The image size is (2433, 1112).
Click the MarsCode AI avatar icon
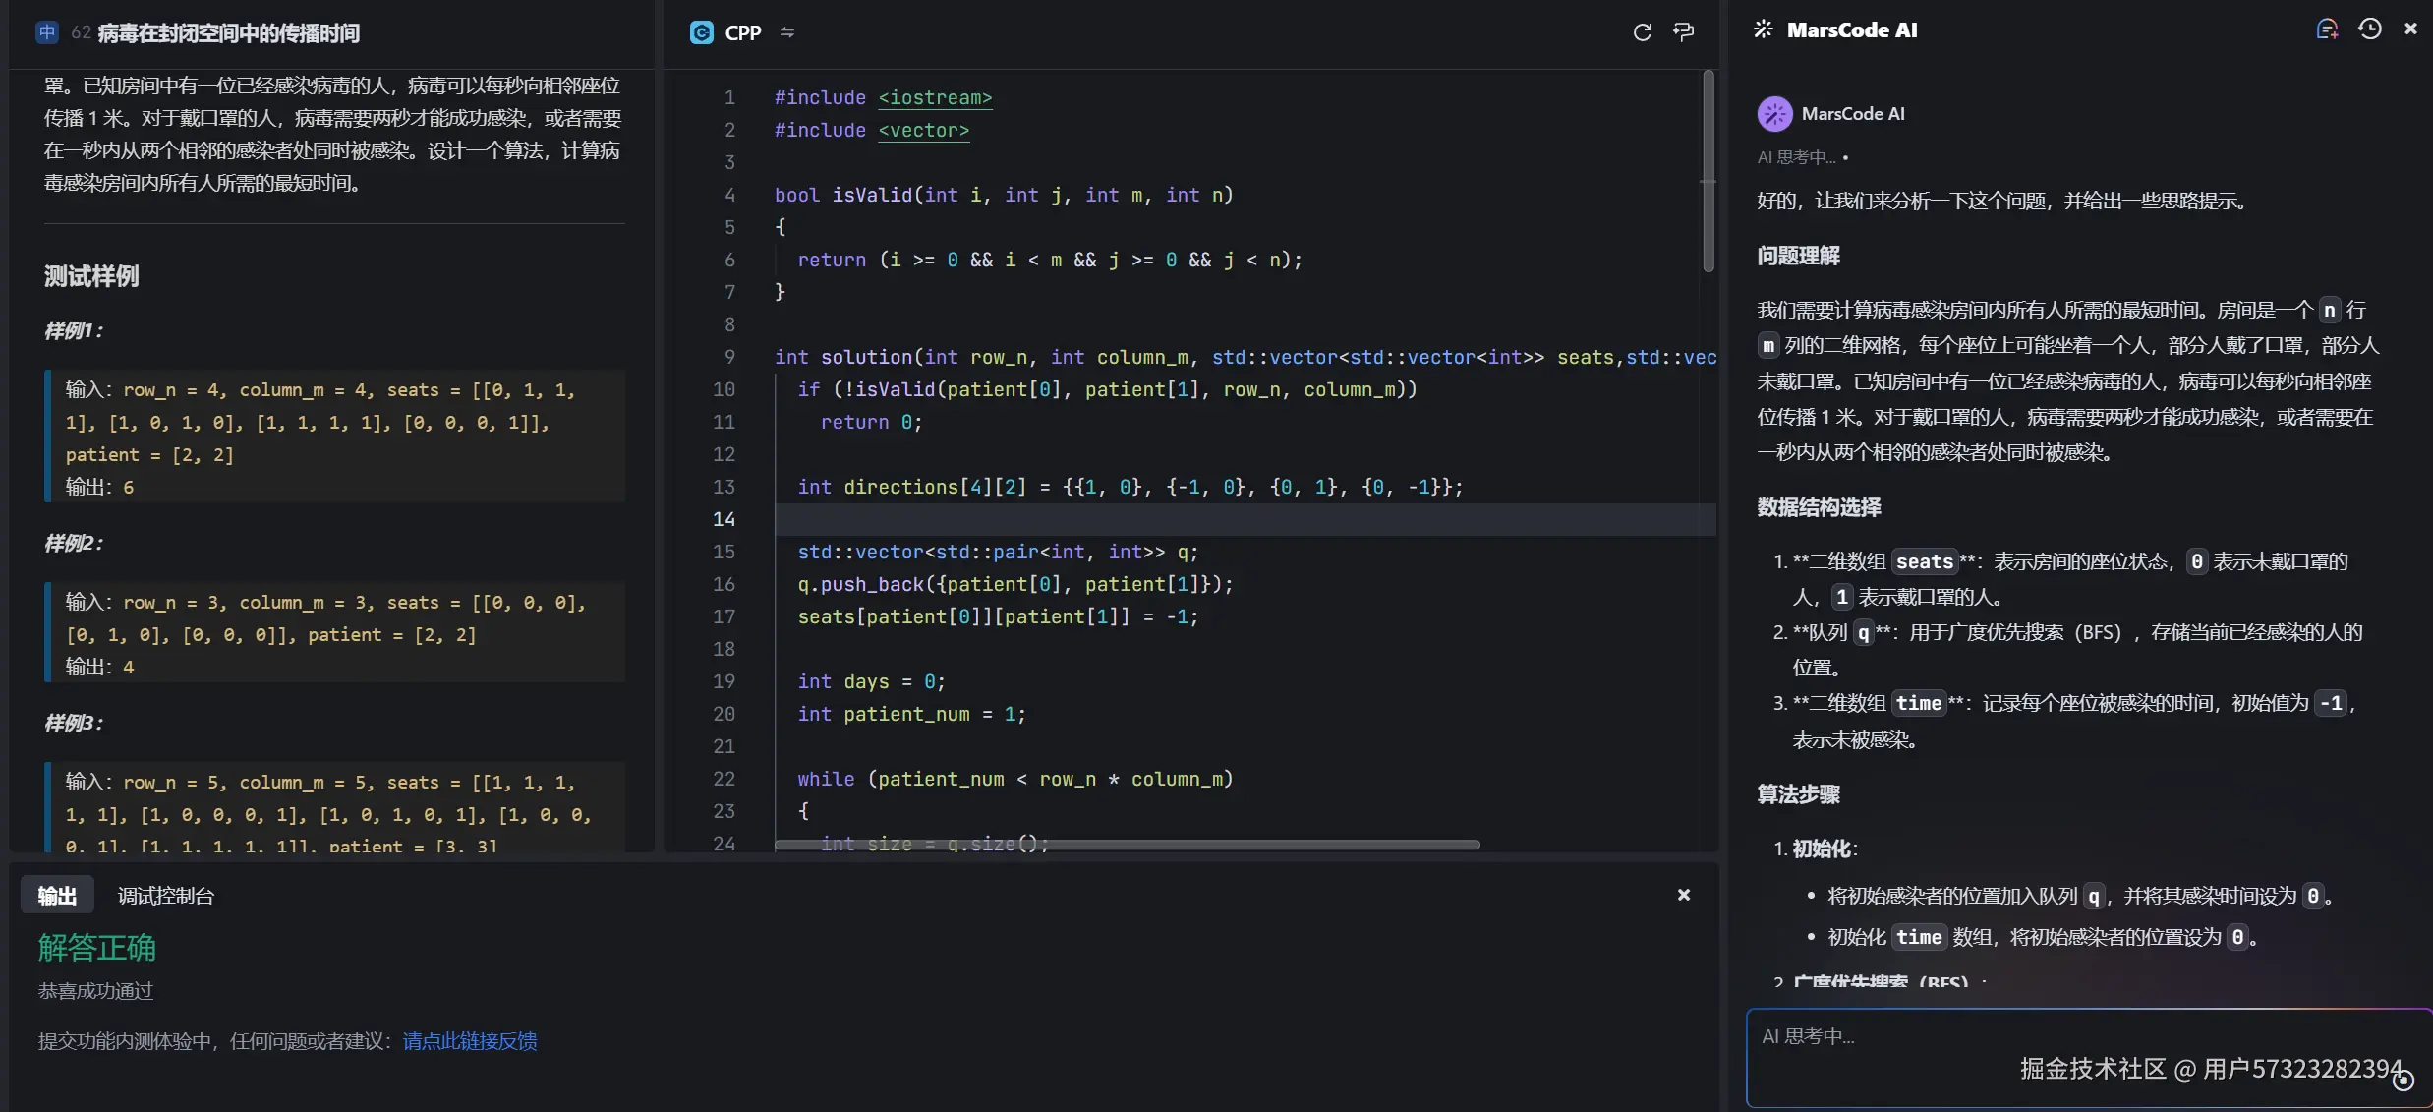1774,114
